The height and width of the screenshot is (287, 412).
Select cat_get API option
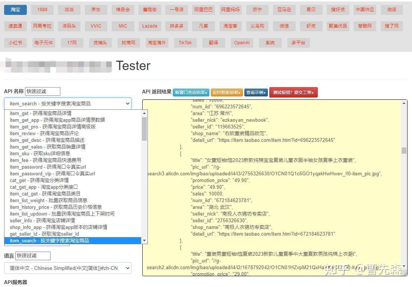point(34,180)
